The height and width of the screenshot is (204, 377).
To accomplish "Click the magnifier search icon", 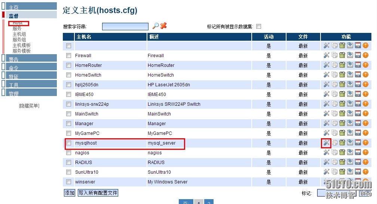I will pyautogui.click(x=156, y=25).
